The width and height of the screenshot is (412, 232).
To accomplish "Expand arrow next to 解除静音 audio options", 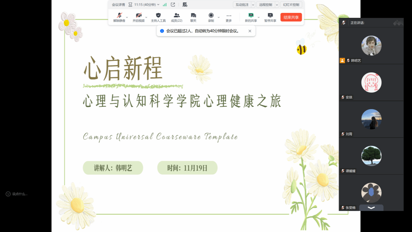I will point(127,17).
